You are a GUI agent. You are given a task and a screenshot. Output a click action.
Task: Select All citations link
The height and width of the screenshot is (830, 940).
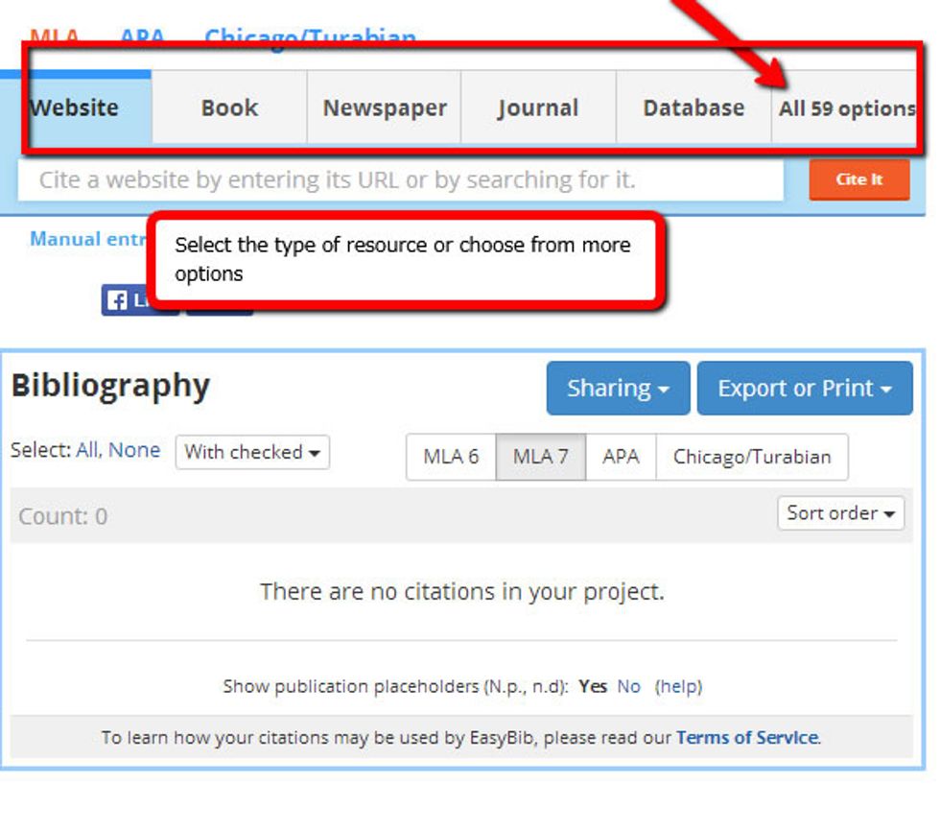[88, 450]
